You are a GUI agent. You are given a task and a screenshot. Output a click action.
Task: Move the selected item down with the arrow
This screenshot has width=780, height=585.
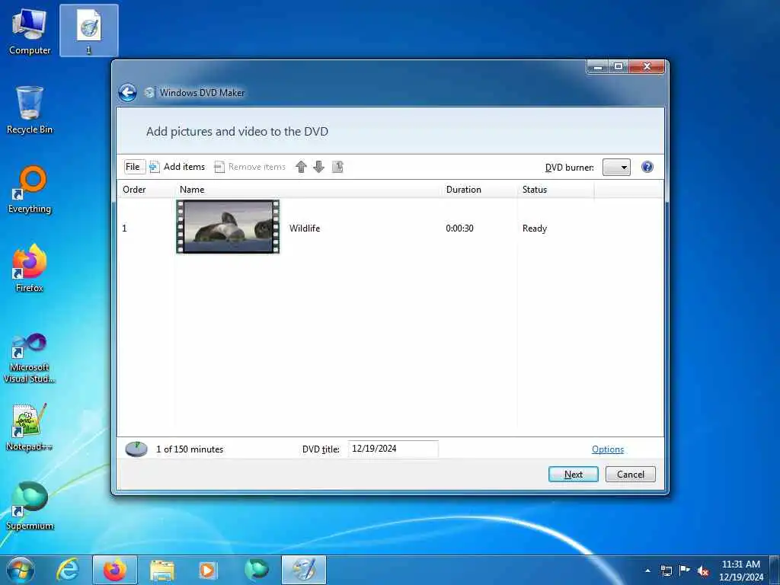[x=319, y=167]
